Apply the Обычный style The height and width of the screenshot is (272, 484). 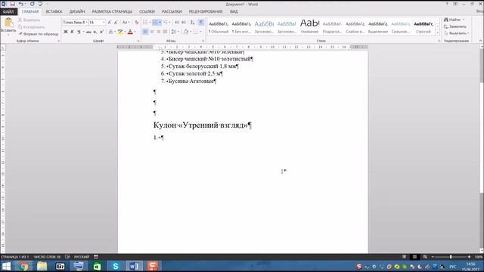[x=219, y=27]
